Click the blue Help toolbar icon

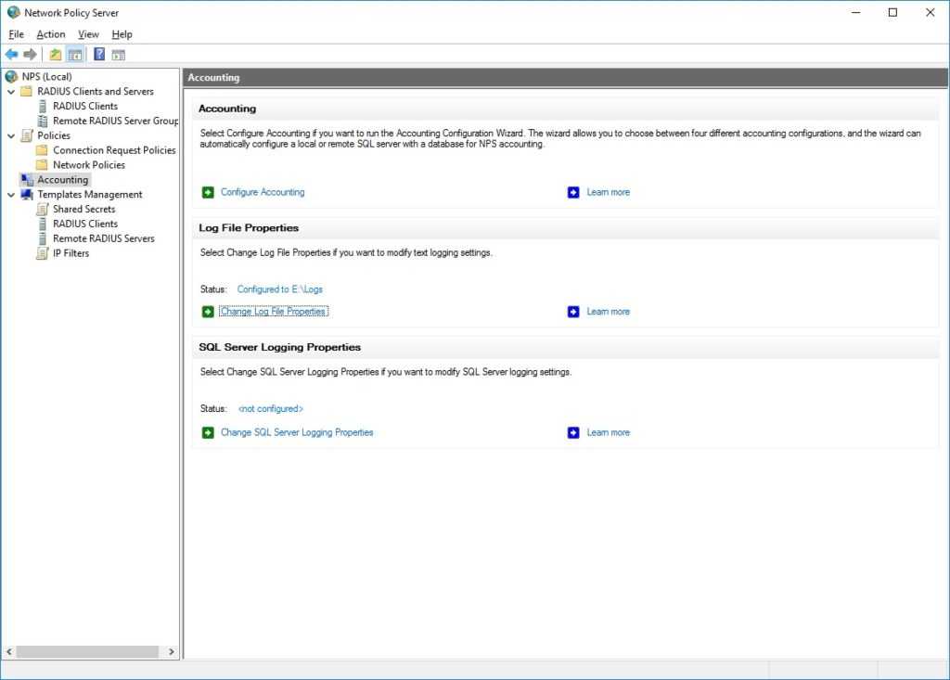pos(99,54)
